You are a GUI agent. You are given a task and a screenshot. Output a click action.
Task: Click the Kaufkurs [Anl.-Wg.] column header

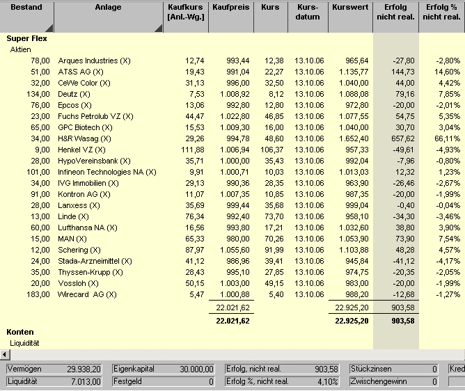click(186, 17)
